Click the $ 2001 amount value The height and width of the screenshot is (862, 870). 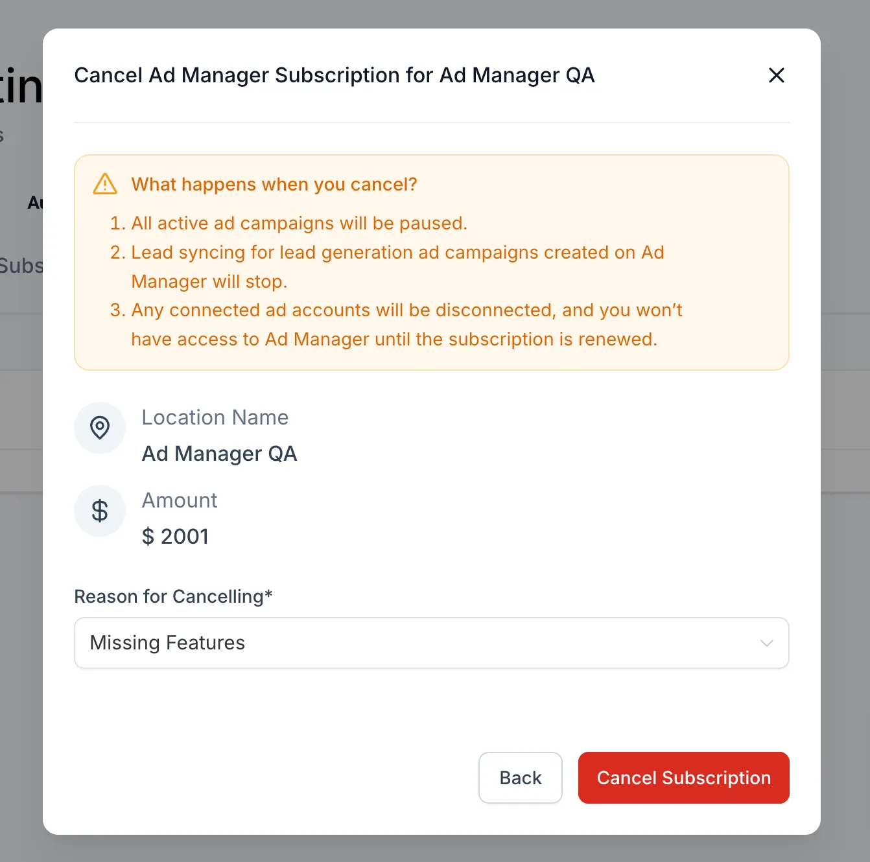tap(176, 537)
